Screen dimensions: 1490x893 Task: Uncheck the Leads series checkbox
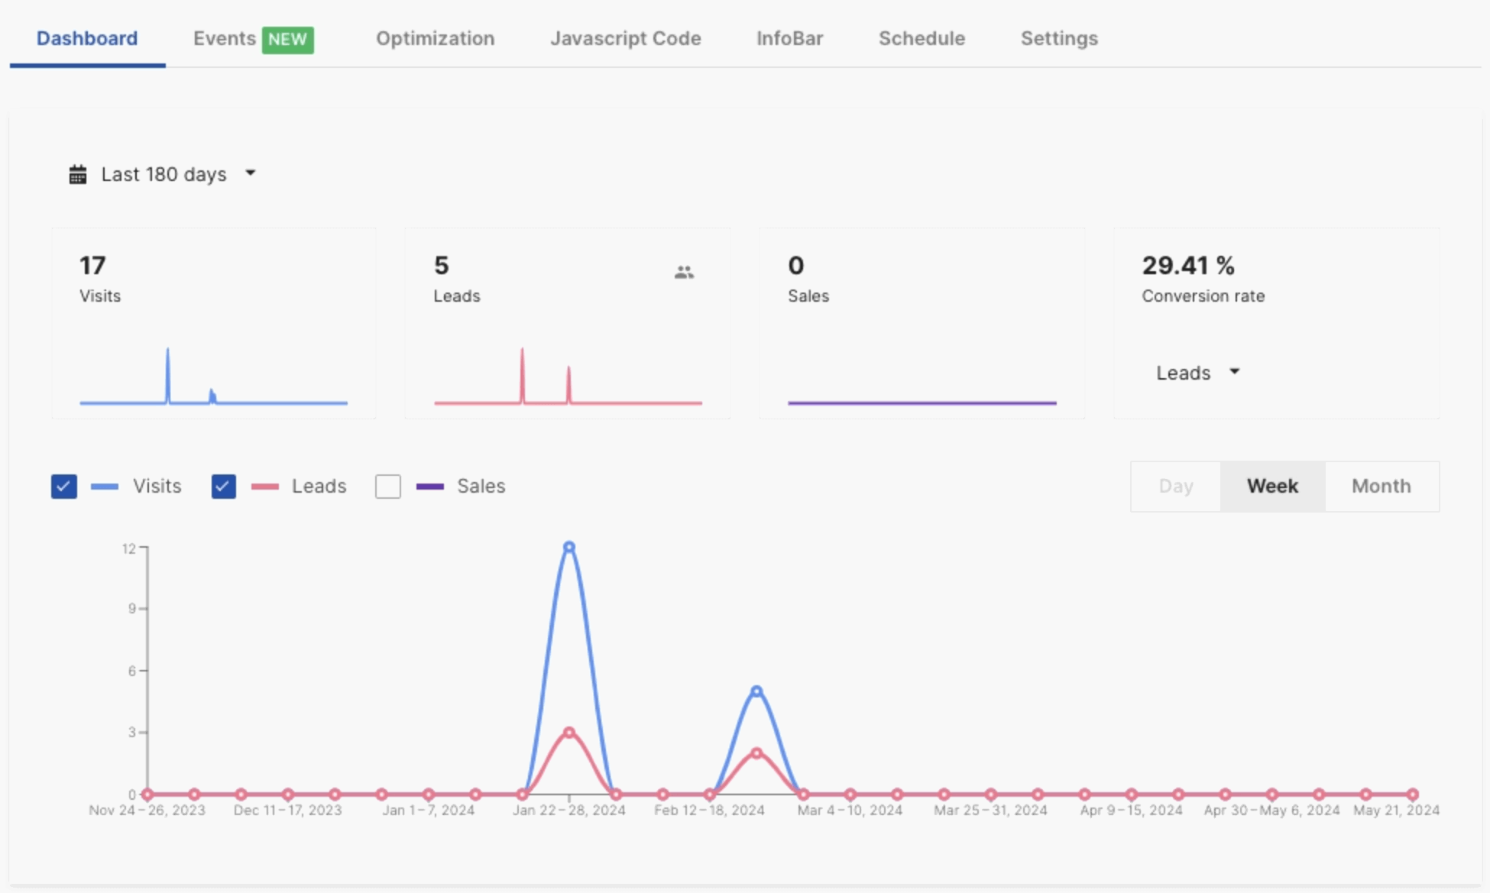223,487
